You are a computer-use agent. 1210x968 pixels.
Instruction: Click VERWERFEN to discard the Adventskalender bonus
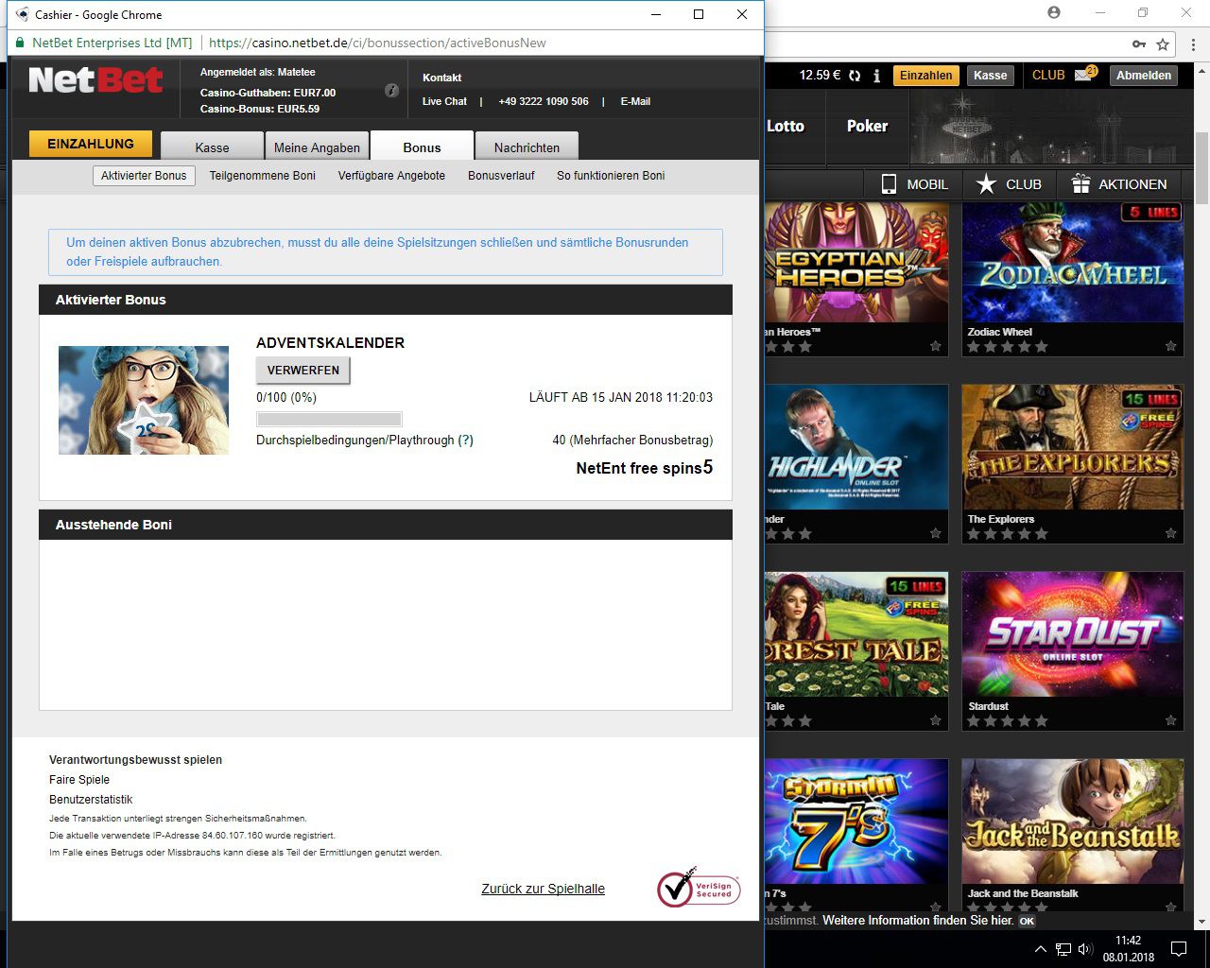(302, 370)
